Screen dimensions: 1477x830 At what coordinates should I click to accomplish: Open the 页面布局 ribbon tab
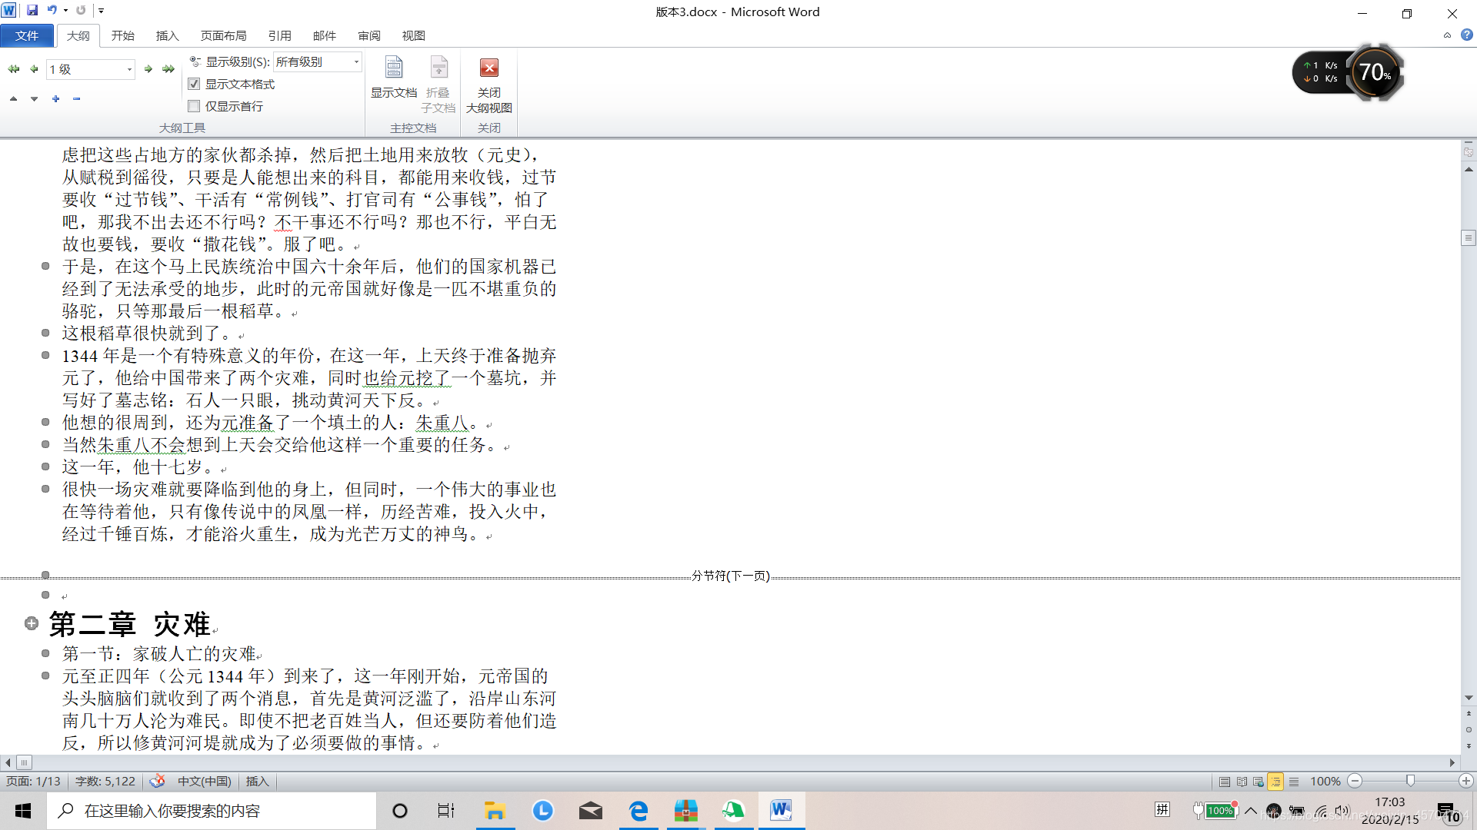point(223,35)
